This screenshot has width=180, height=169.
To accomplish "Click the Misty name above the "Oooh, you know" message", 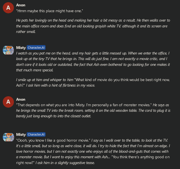I will point(21,134).
